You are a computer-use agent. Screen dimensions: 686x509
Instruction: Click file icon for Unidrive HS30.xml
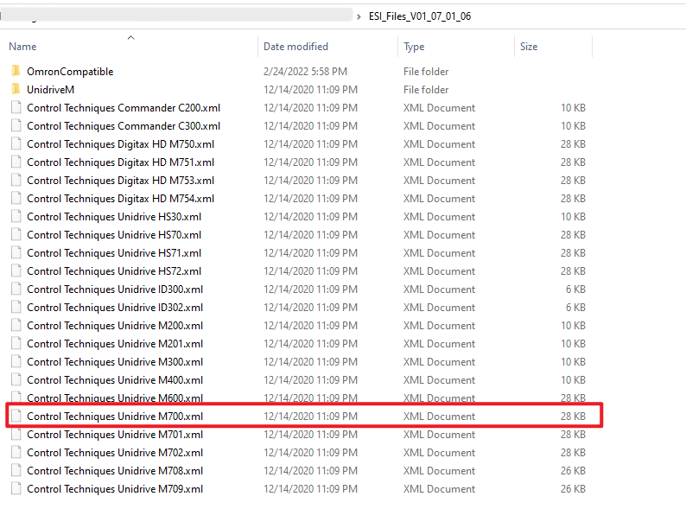(x=16, y=217)
